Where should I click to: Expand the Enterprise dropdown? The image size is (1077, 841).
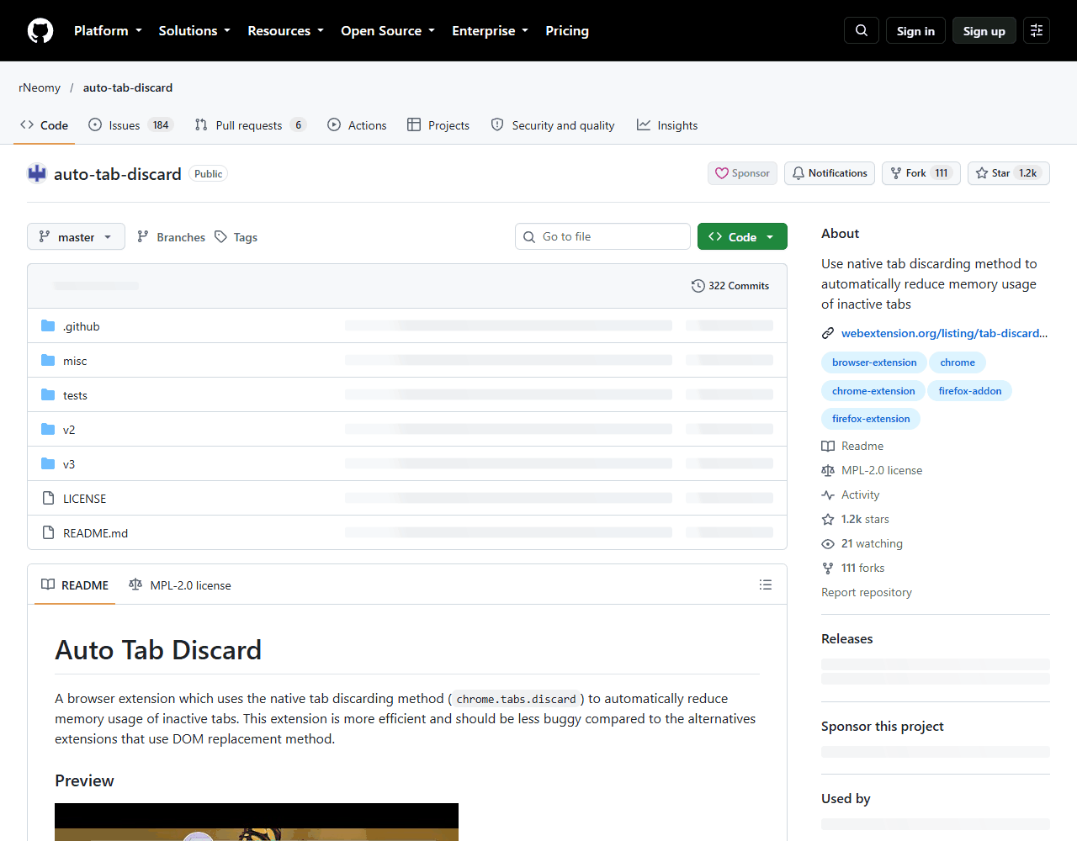click(490, 30)
